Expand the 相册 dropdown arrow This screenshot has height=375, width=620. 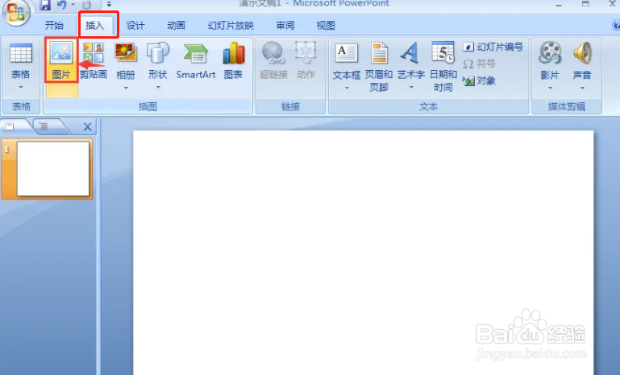[x=126, y=88]
